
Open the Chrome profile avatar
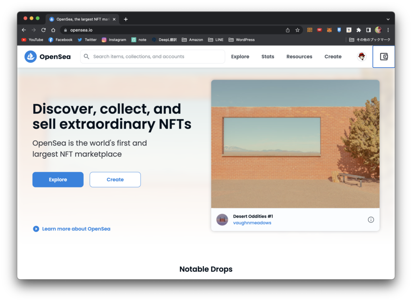click(378, 30)
